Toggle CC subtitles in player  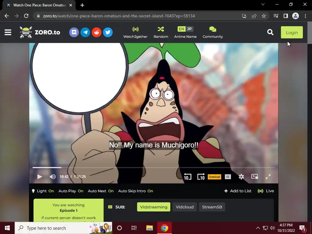[228, 177]
